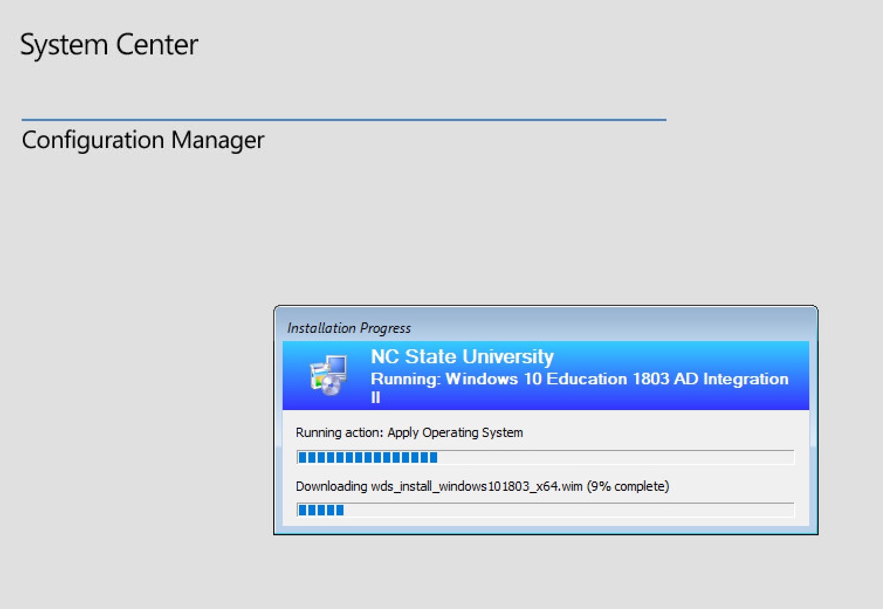Click the empty region of the download progress bar
This screenshot has height=609, width=883.
[585, 510]
